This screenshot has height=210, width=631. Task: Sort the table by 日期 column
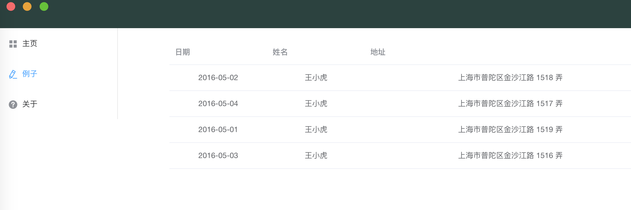point(182,52)
